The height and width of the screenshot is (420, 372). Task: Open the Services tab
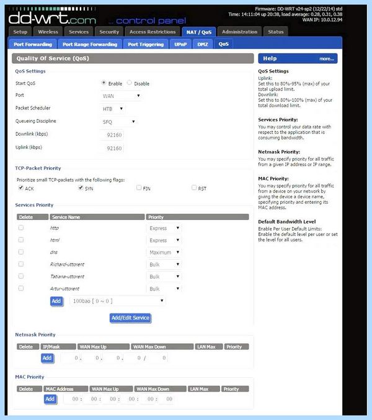pos(79,32)
